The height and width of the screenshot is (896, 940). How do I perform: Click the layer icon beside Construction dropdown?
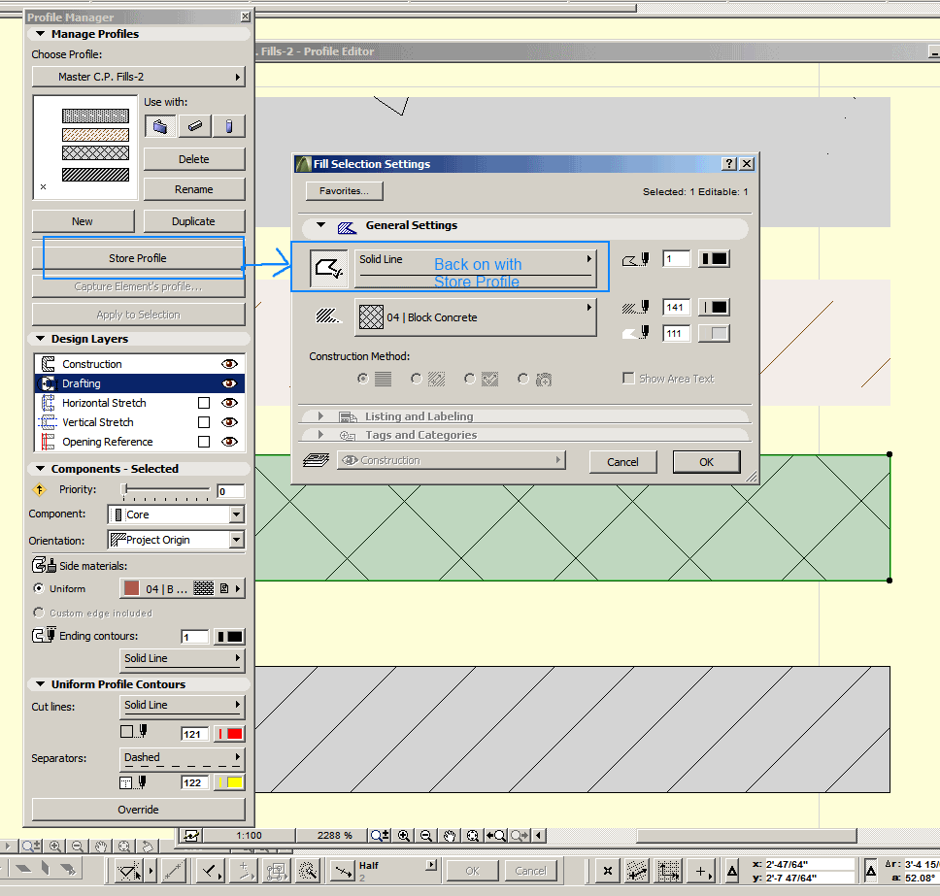coord(316,460)
